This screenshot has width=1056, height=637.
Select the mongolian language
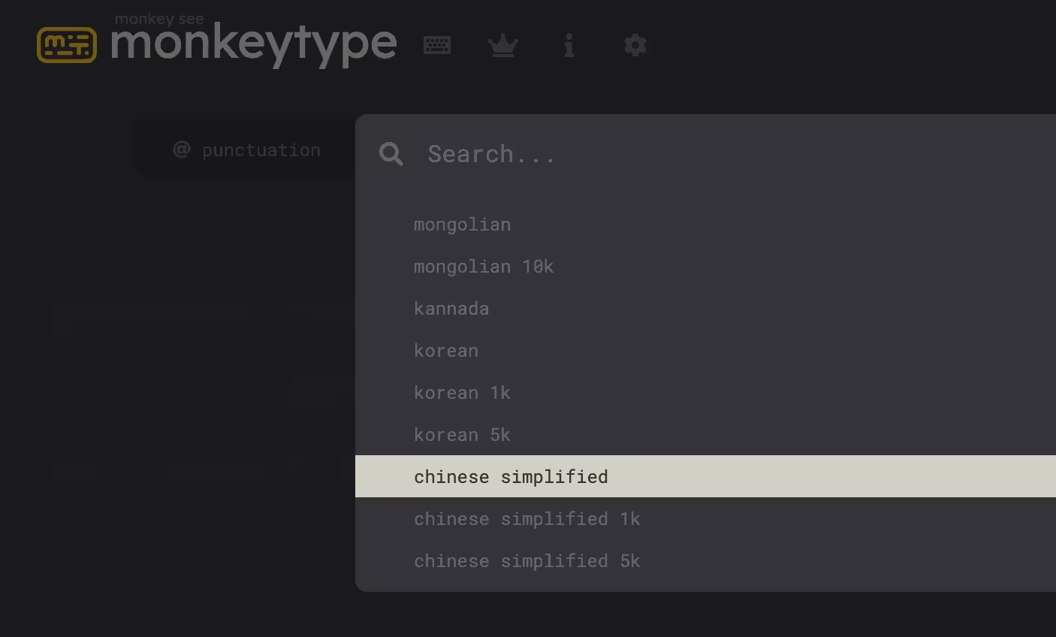705,224
